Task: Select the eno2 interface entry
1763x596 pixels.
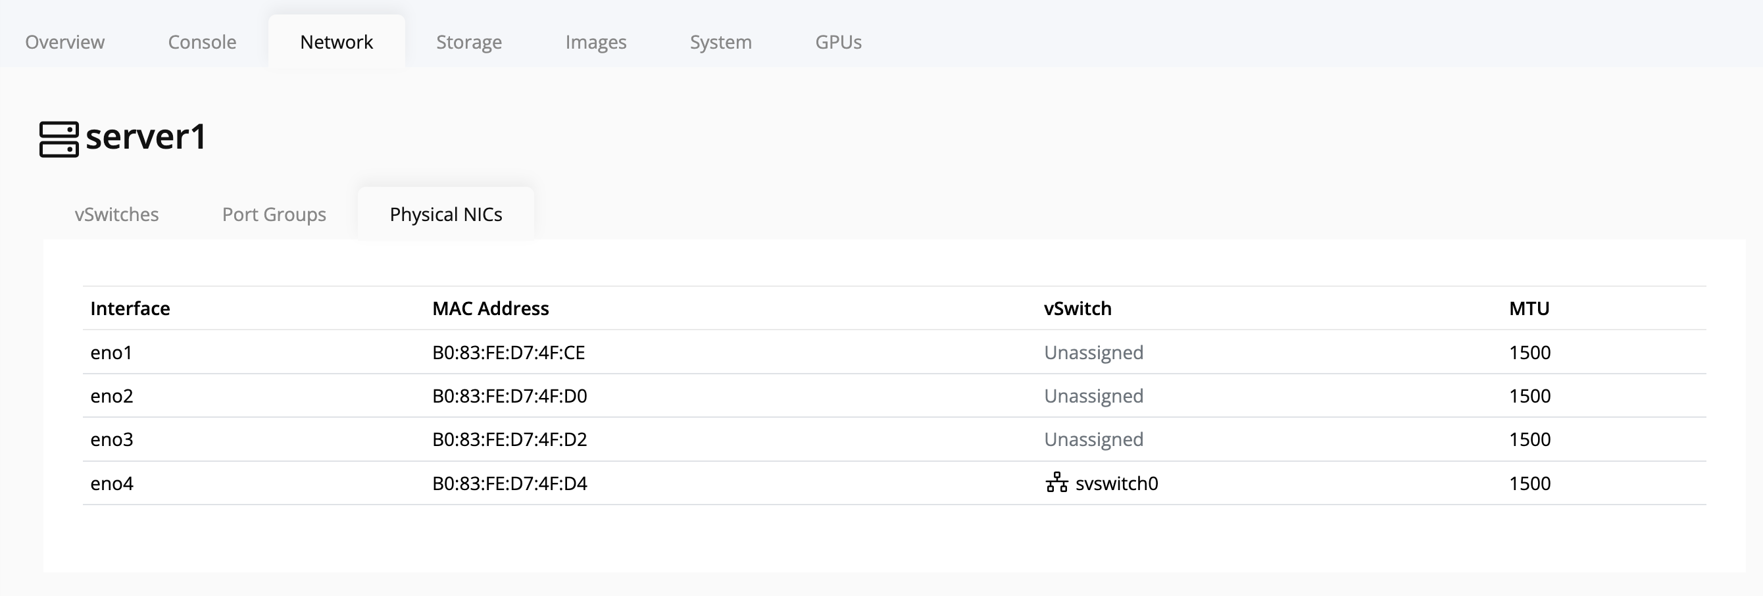Action: coord(112,395)
